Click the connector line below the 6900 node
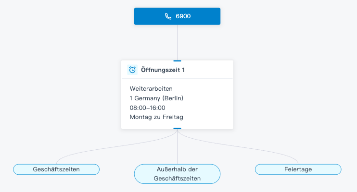 [177, 42]
